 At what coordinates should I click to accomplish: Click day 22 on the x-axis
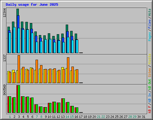(x=103, y=117)
